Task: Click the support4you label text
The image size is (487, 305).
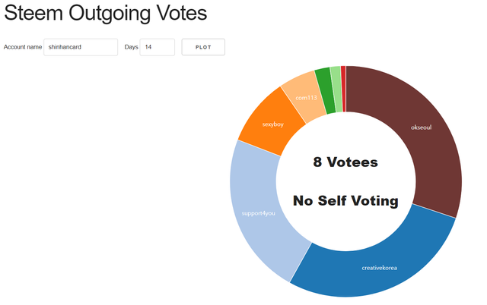Action: coord(258,213)
